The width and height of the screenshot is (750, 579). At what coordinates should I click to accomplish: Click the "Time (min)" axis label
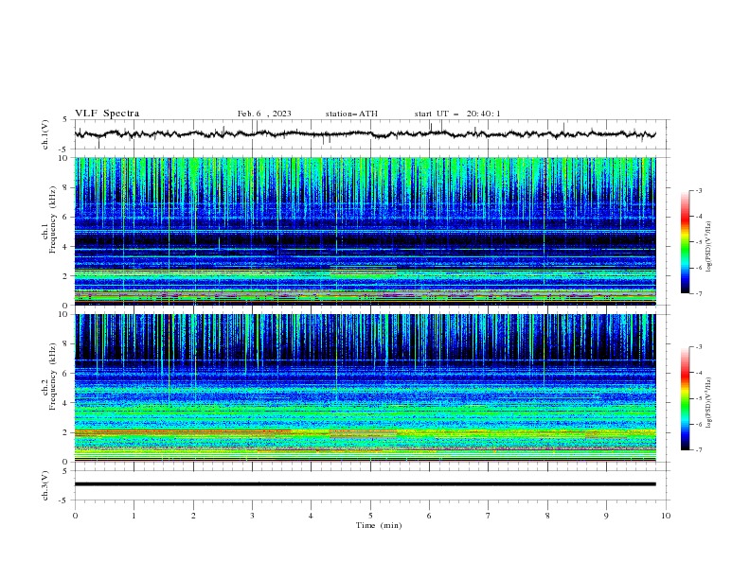pos(379,525)
